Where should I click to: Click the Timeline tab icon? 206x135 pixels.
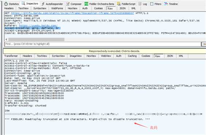166,4
